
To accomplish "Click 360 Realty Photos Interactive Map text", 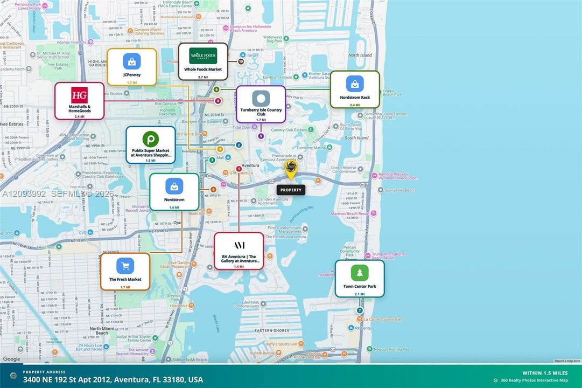I will pyautogui.click(x=534, y=380).
